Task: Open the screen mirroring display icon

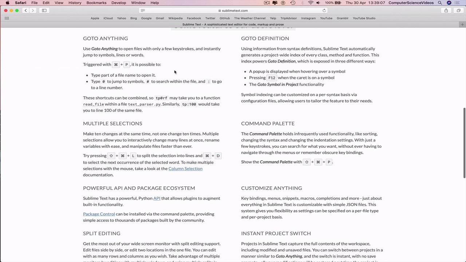Action: pos(276,3)
